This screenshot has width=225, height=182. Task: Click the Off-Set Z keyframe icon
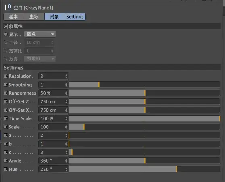6,101
